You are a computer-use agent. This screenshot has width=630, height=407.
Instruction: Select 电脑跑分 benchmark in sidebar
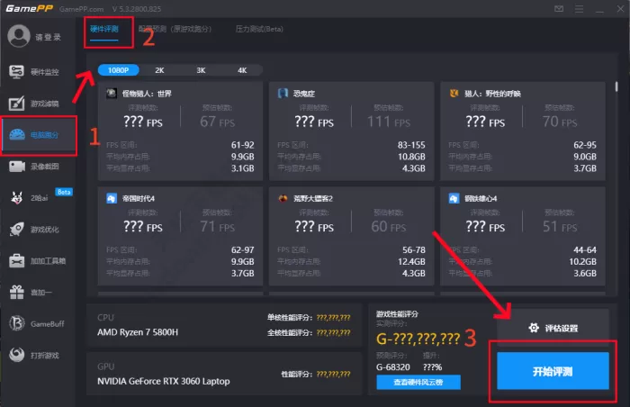39,135
